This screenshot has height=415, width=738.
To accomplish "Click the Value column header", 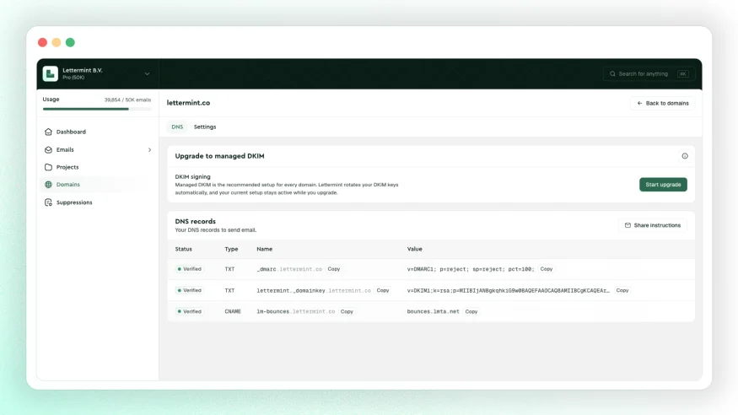I will (415, 249).
